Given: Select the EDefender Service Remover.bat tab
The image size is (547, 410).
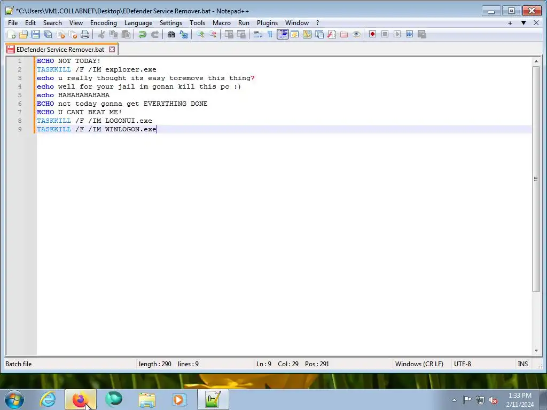Looking at the screenshot, I should (x=60, y=50).
